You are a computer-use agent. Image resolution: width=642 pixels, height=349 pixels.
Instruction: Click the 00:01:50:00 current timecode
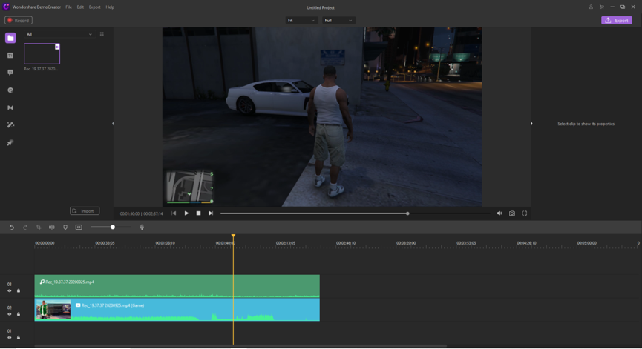tap(129, 213)
